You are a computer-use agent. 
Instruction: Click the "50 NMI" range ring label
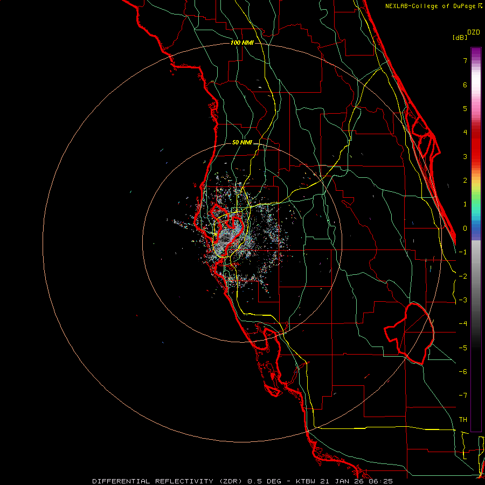tap(242, 143)
